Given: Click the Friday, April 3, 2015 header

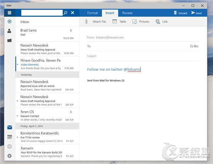Looking at the screenshot, I should pos(47,126).
